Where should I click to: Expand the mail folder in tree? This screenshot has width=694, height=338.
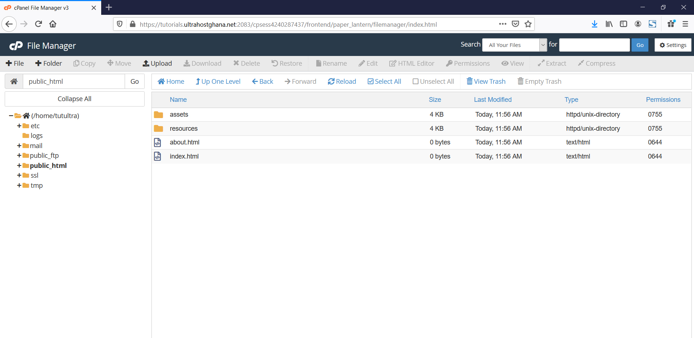[19, 146]
